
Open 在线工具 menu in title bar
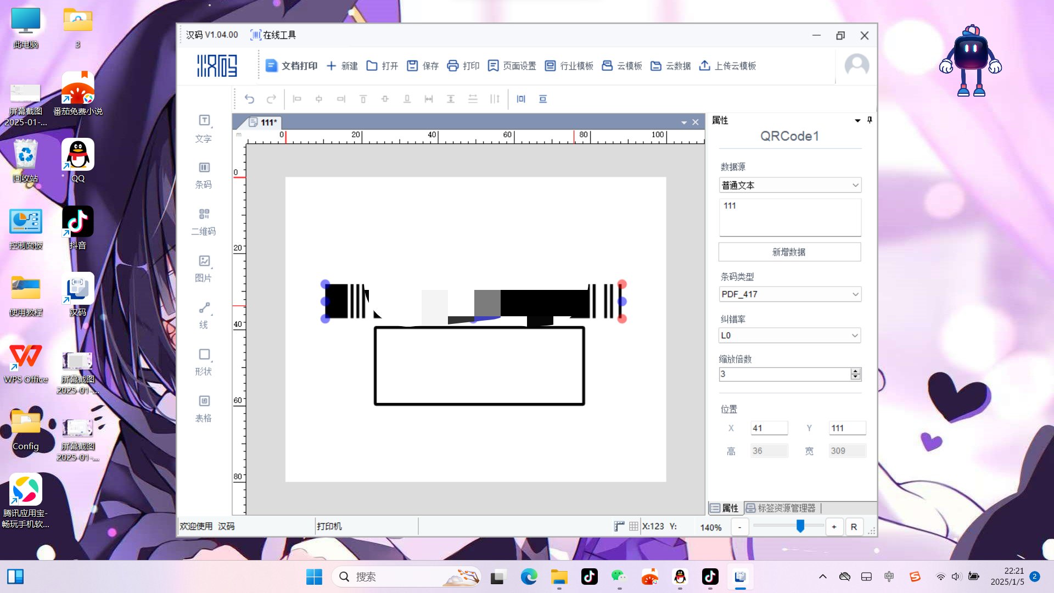[273, 35]
